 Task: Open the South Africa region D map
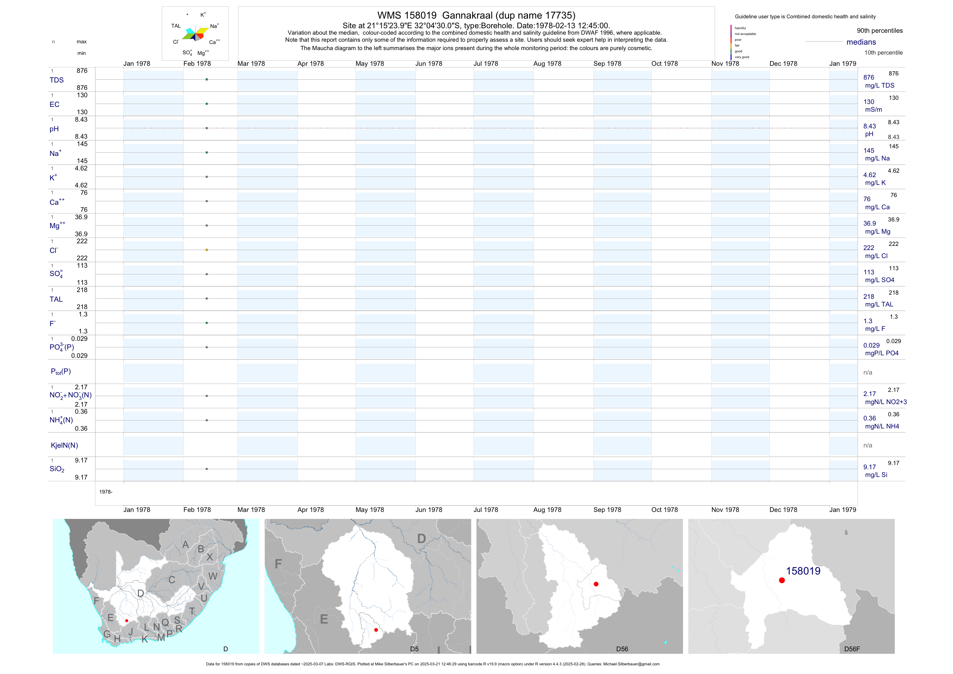pyautogui.click(x=156, y=586)
